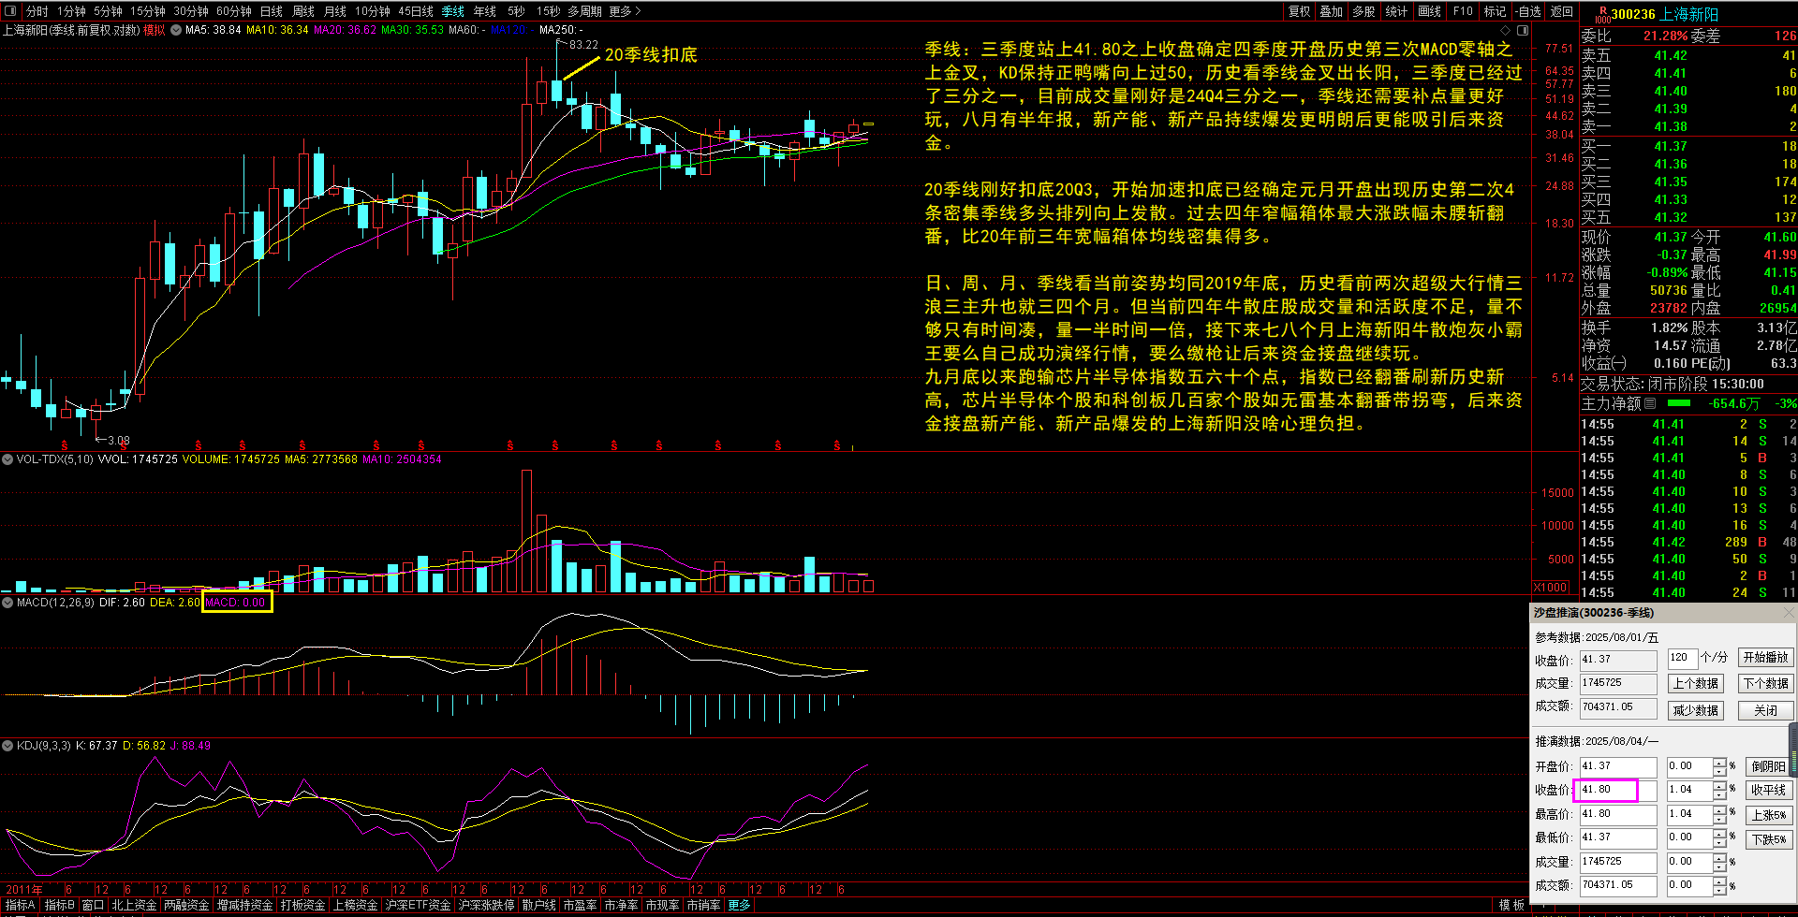Viewport: 1798px width, 917px height.
Task: Click 标记 mark button
Action: 1495,11
